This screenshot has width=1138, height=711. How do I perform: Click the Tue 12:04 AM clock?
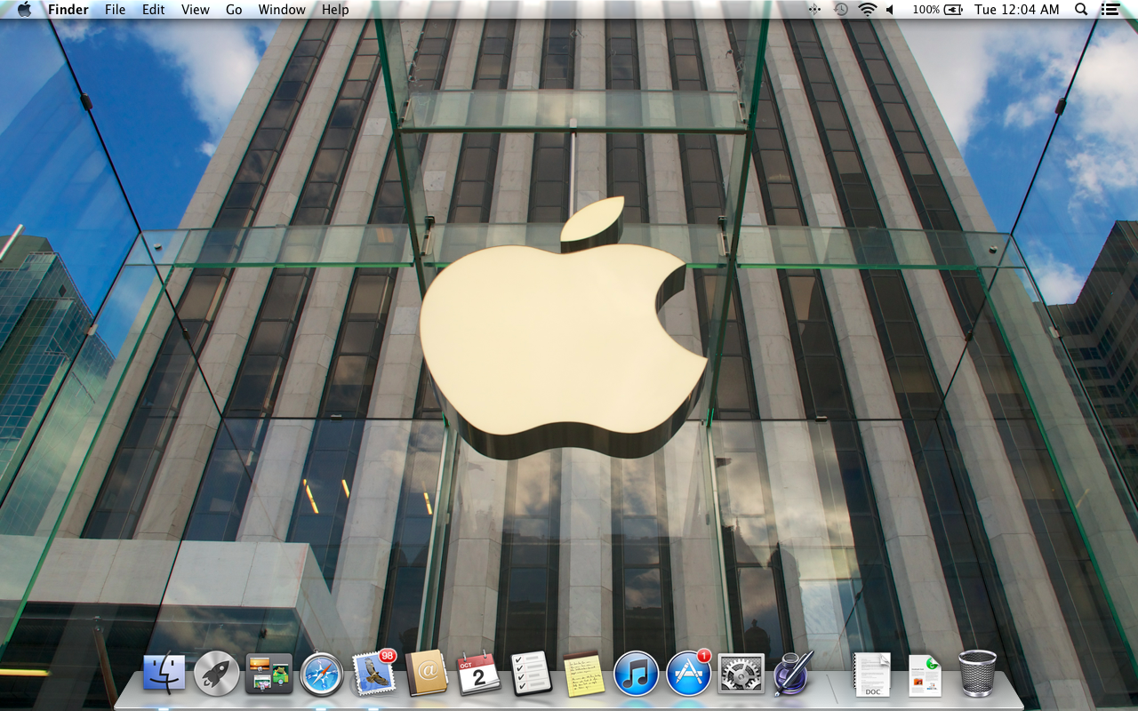pos(1017,10)
